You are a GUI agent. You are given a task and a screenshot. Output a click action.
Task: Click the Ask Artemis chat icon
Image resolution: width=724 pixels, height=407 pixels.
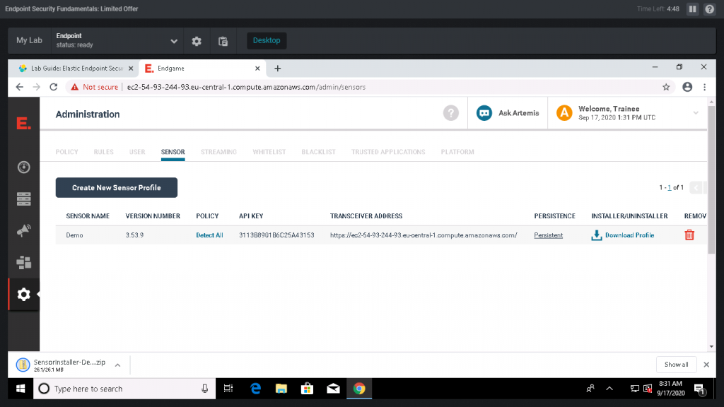point(484,113)
